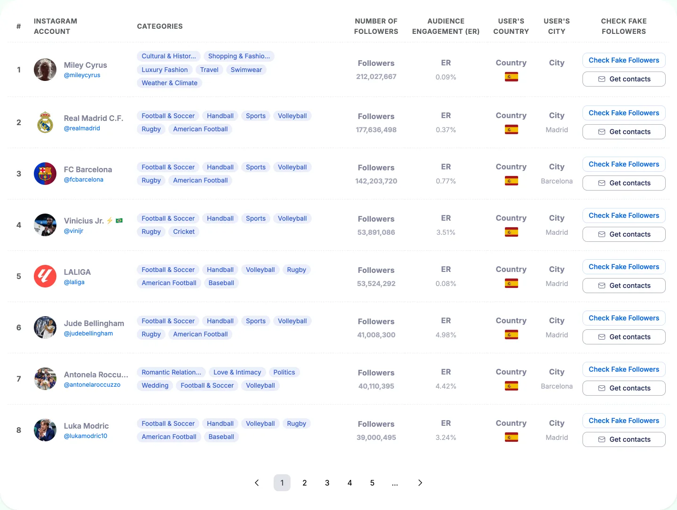Click followers count 212,027,667

tap(376, 77)
